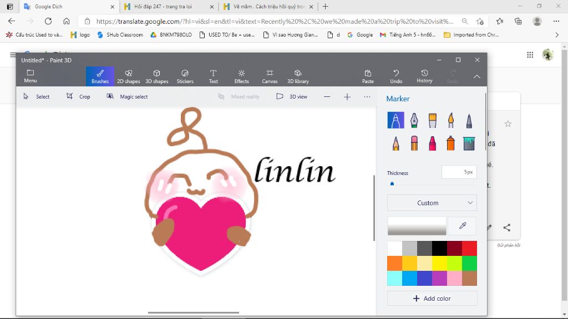Open the browser home page
Image resolution: width=568 pixels, height=319 pixels.
point(67,22)
